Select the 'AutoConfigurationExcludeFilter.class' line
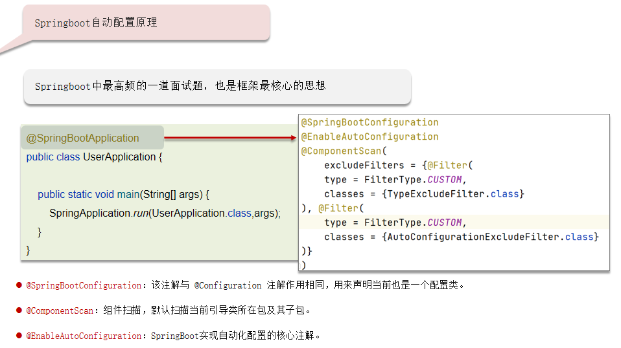The image size is (621, 348). (462, 237)
